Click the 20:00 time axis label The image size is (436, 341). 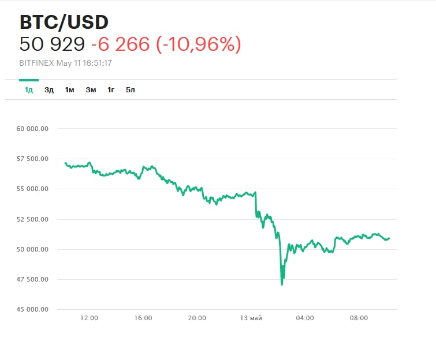coord(197,318)
